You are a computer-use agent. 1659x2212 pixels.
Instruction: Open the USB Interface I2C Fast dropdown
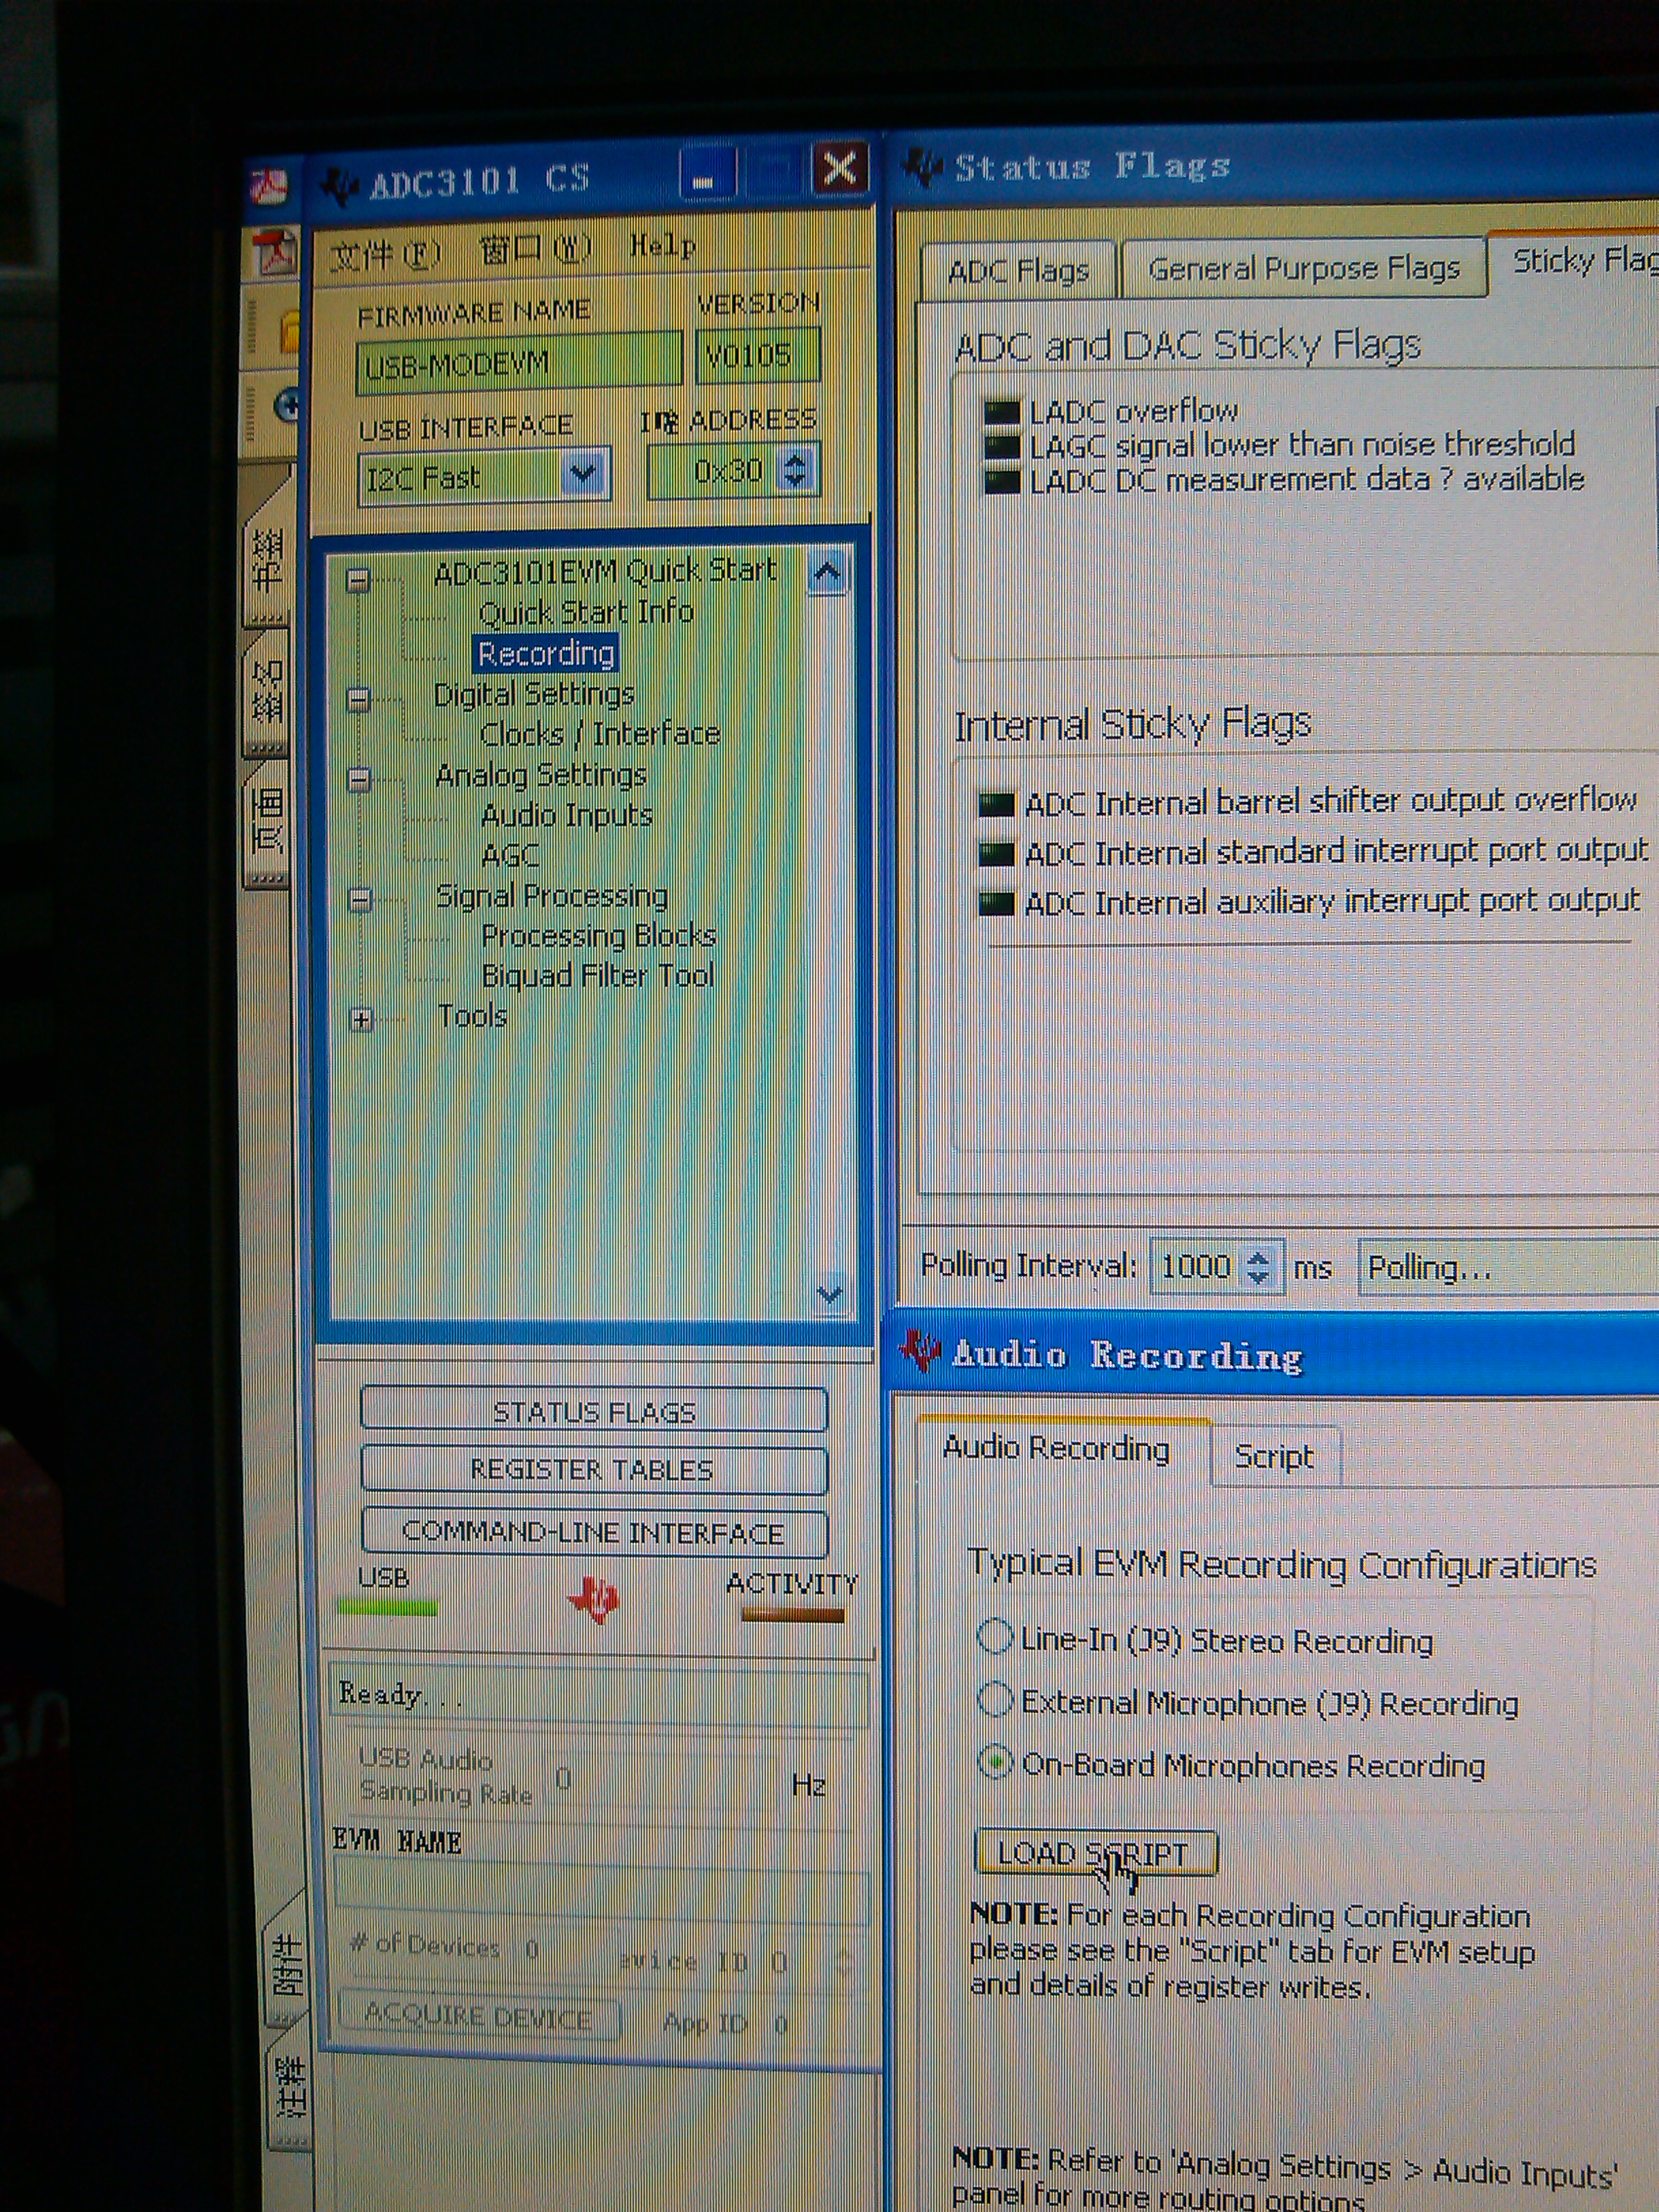(x=583, y=473)
